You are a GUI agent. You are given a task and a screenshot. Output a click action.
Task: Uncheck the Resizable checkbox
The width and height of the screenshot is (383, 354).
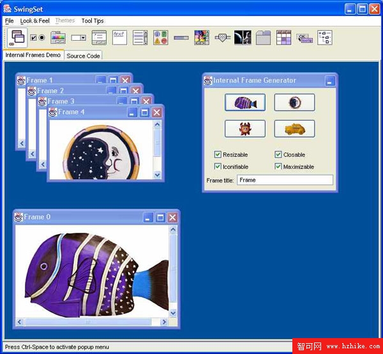tap(218, 154)
